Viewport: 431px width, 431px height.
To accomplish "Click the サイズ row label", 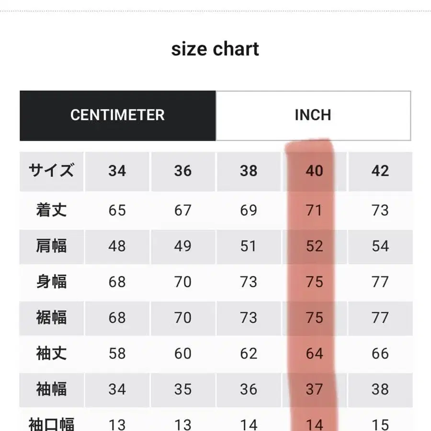I will coord(51,171).
